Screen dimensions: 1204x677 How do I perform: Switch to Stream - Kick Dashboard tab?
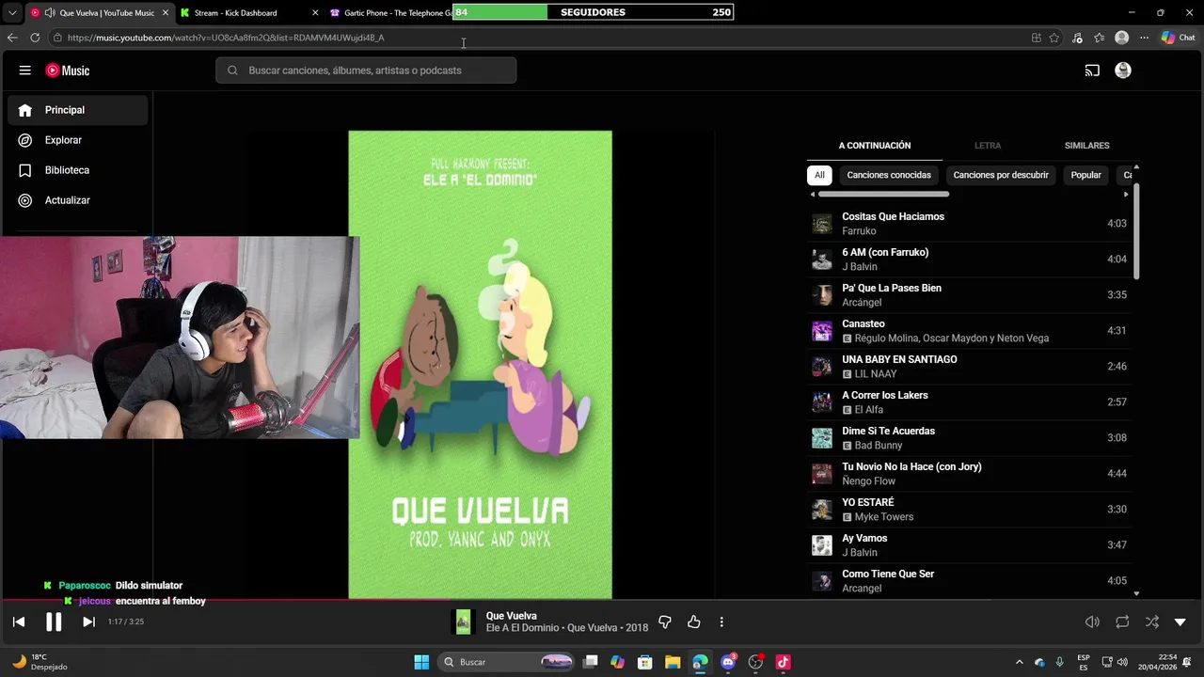coord(247,13)
